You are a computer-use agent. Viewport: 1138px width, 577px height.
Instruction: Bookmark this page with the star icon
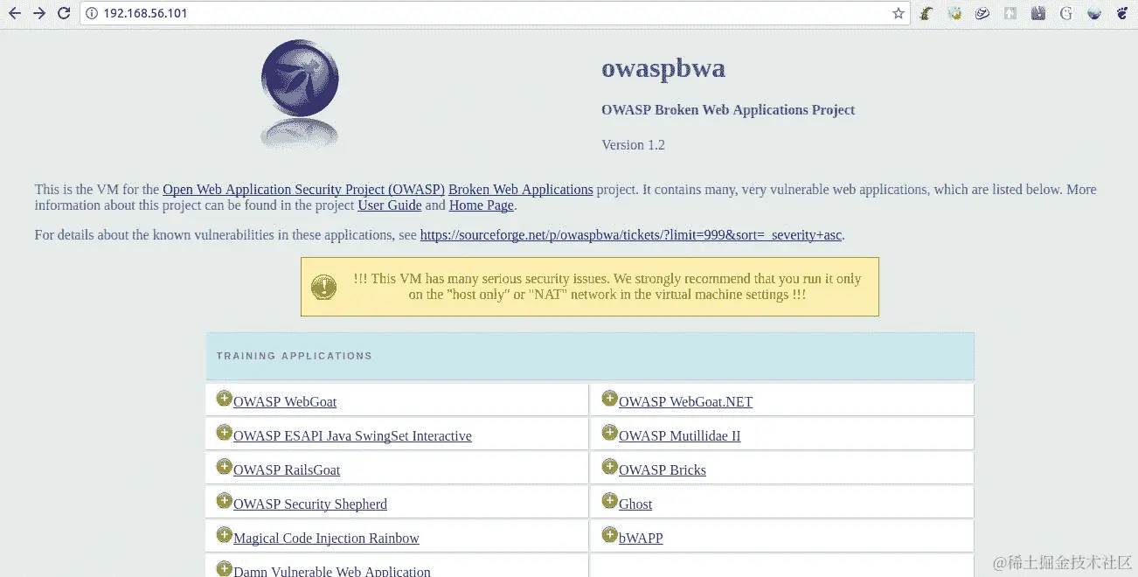pyautogui.click(x=898, y=13)
